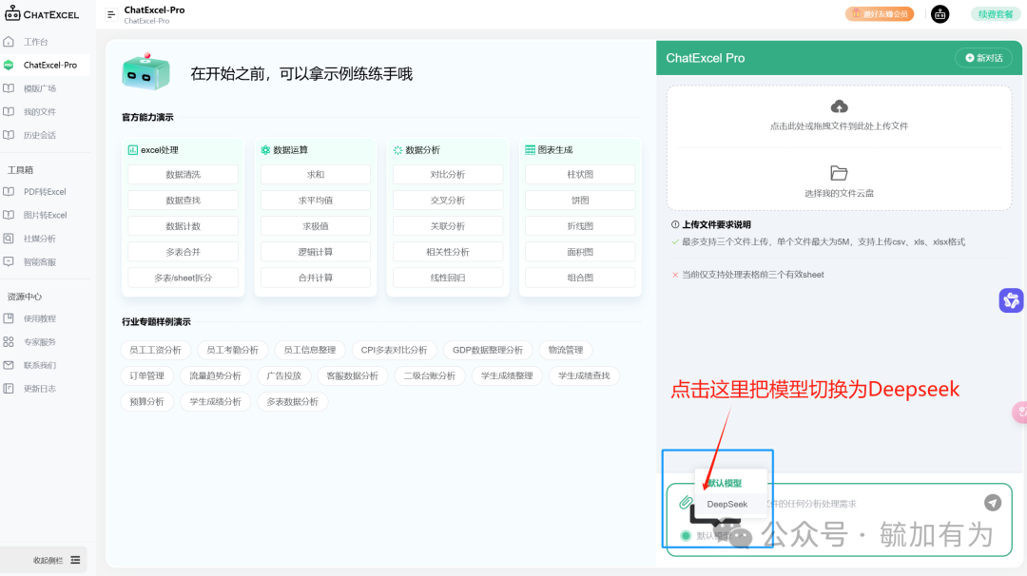
Task: Click the cloud upload icon
Action: pyautogui.click(x=839, y=106)
